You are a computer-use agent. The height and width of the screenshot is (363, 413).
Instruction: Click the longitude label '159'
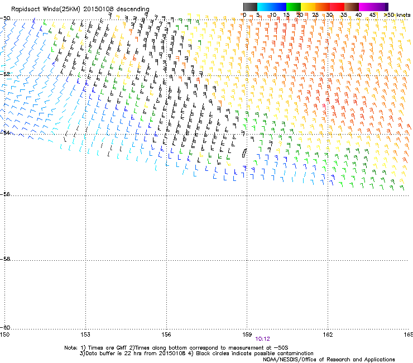247,335
